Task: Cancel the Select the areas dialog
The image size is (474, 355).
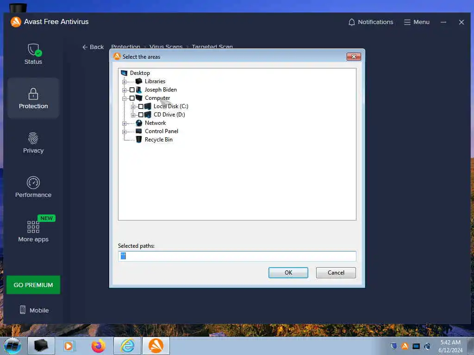Action: point(336,273)
